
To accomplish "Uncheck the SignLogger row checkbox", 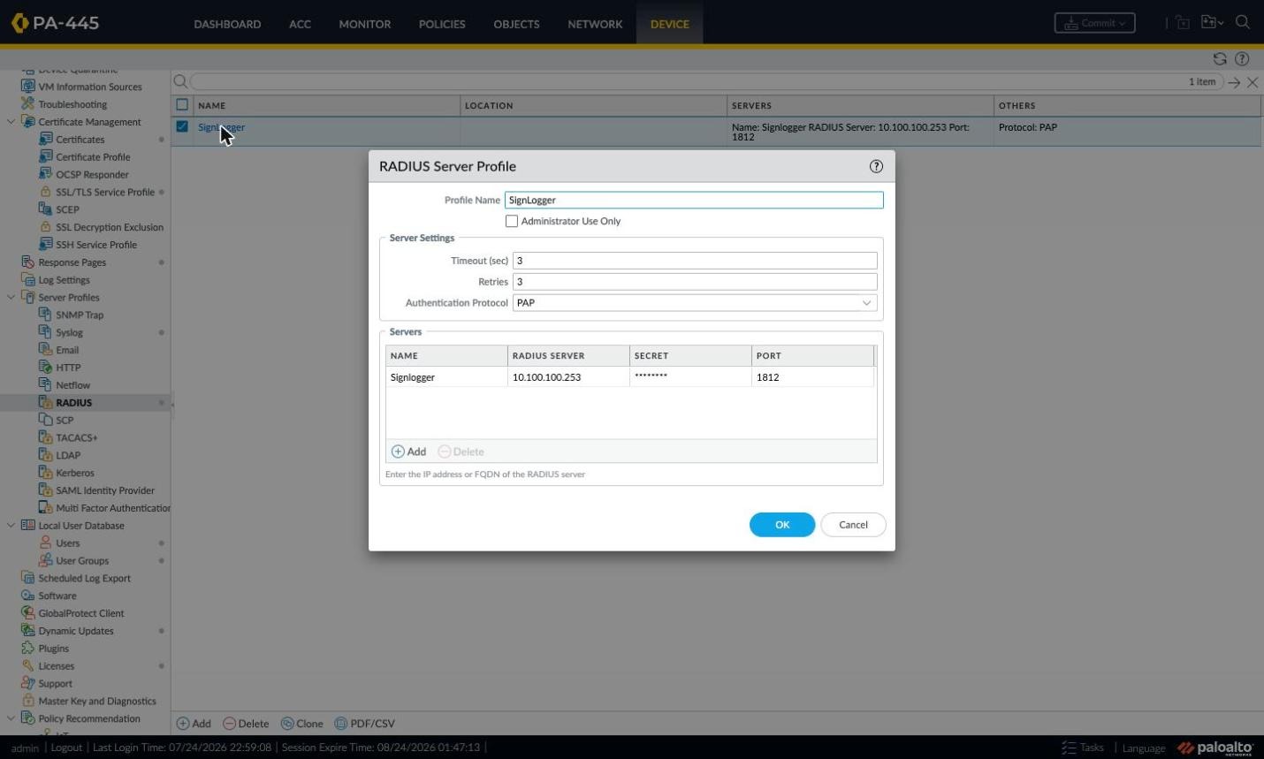I will click(182, 126).
